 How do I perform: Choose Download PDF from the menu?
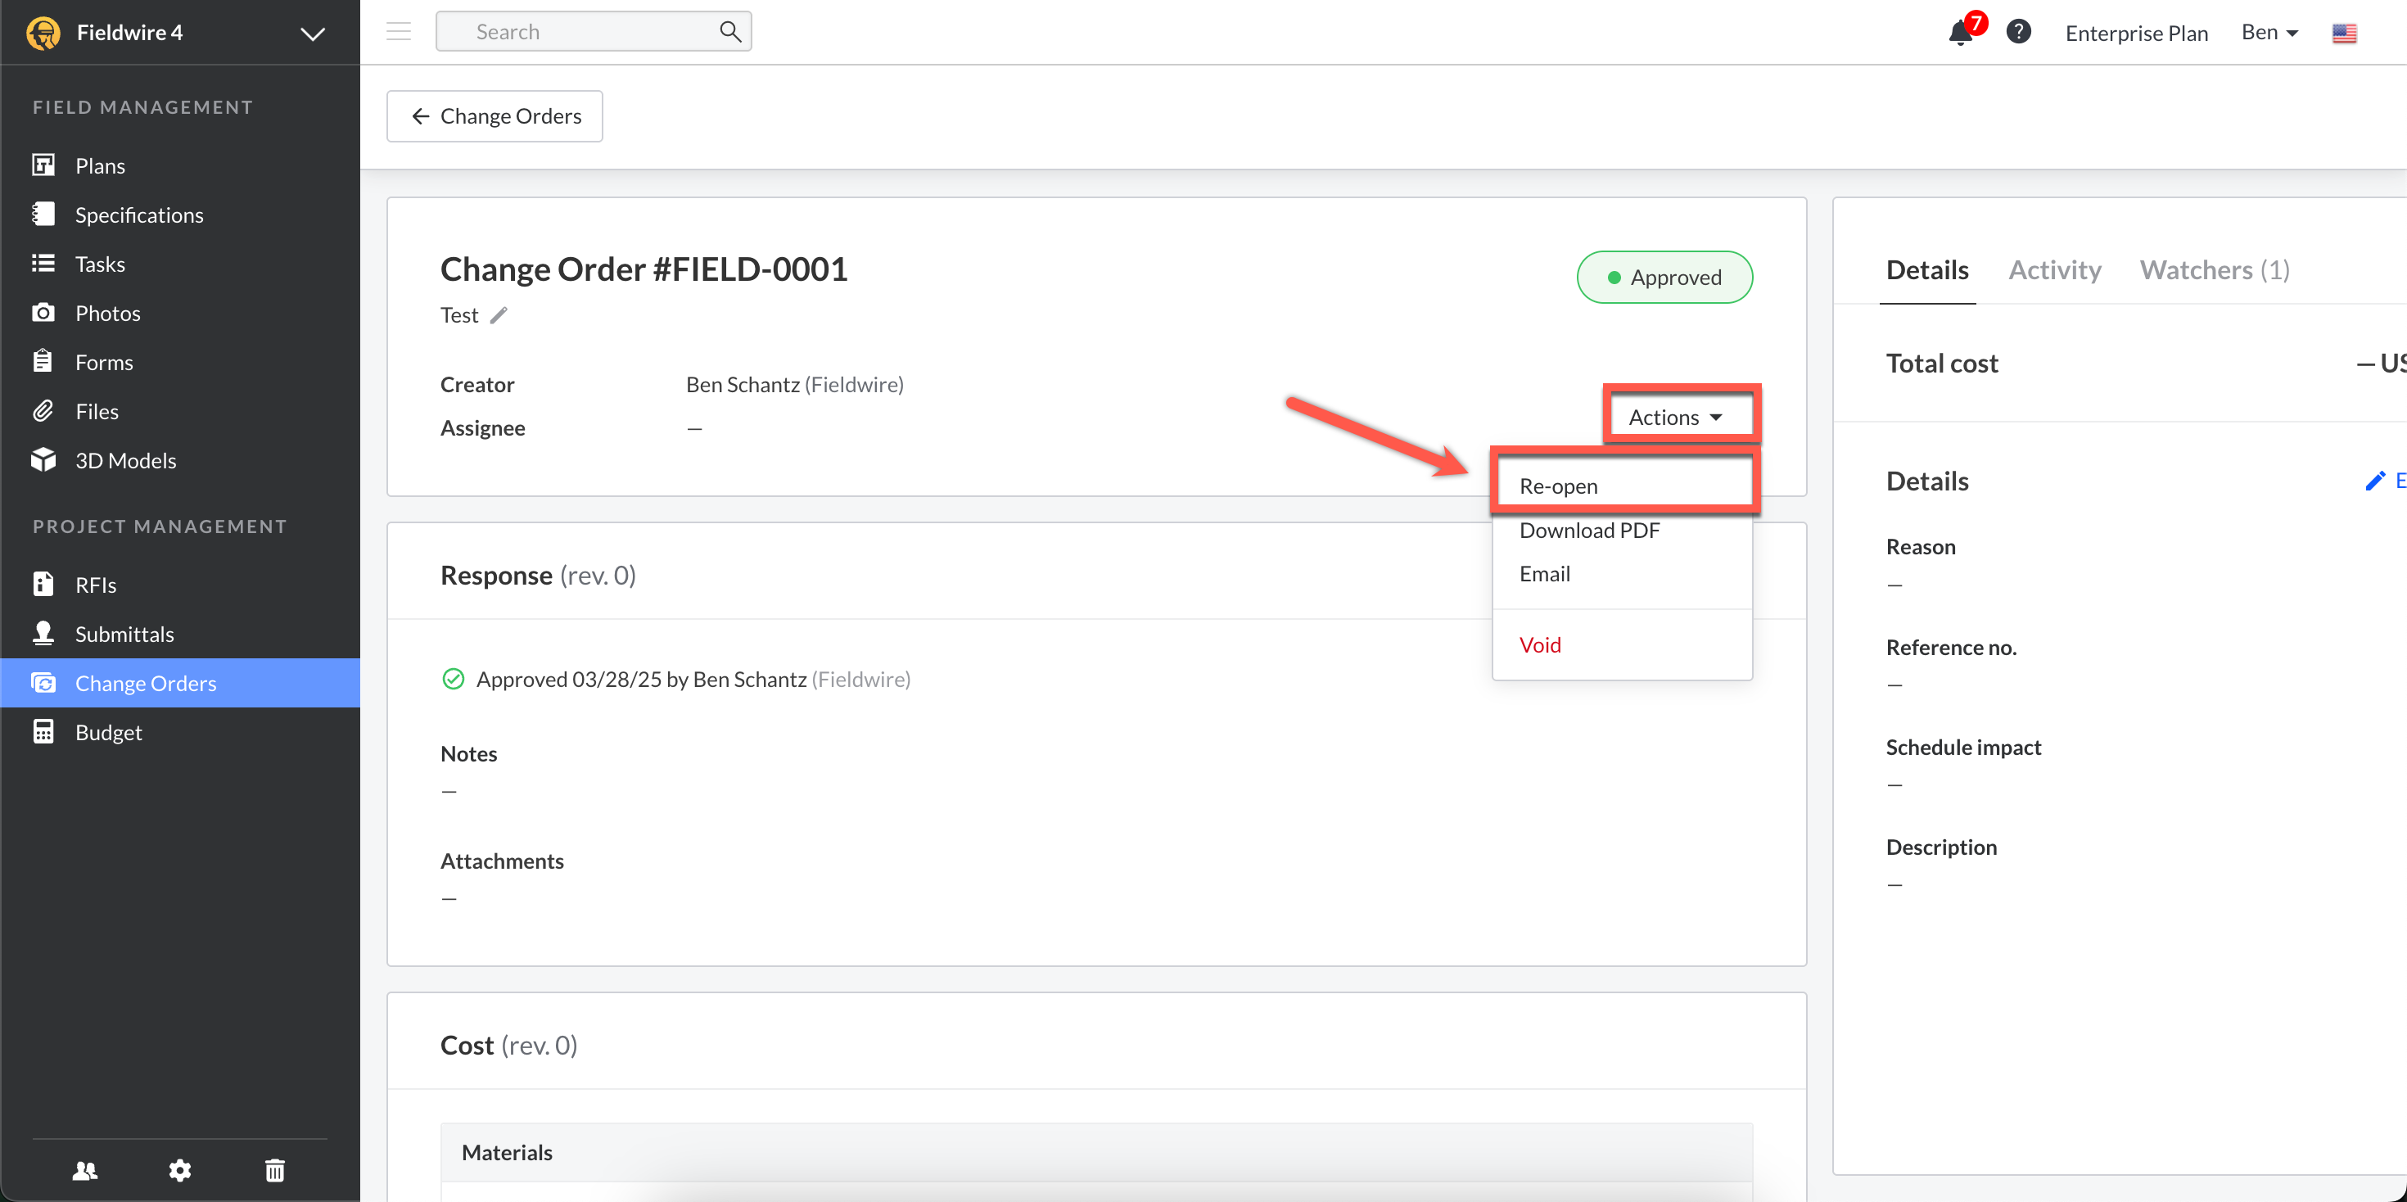(1588, 530)
